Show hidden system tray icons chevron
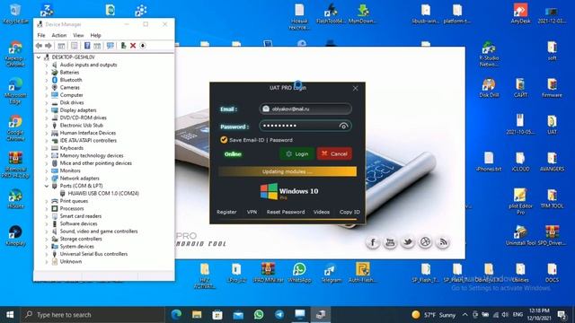575x323 pixels. [x=465, y=315]
